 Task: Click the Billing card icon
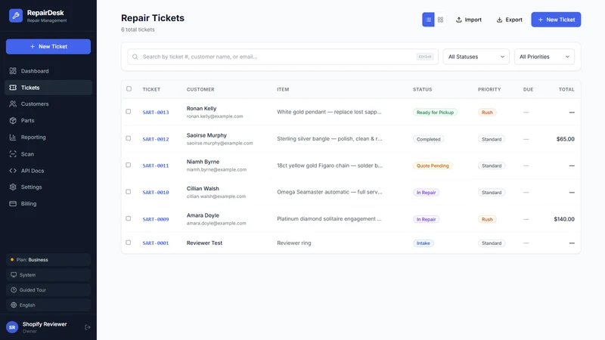pos(13,203)
